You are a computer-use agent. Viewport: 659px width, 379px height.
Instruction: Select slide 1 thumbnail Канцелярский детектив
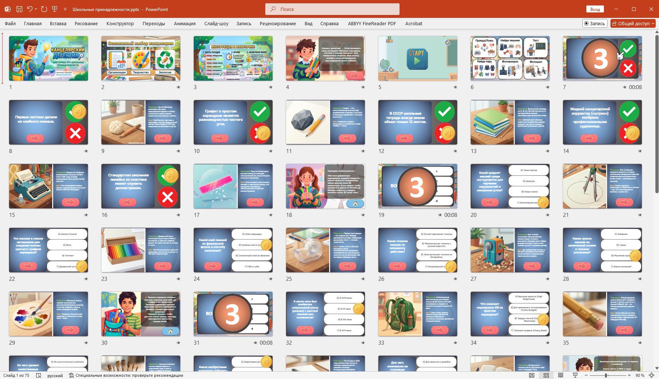[x=49, y=58]
